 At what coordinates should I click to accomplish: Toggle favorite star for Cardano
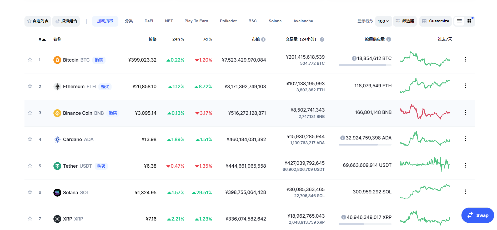coord(30,139)
